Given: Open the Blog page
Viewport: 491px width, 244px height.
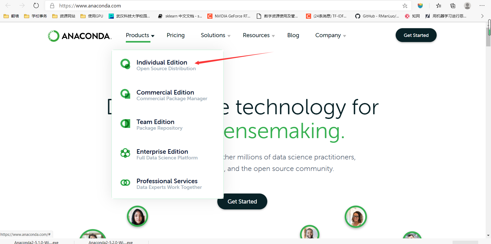Looking at the screenshot, I should 293,35.
